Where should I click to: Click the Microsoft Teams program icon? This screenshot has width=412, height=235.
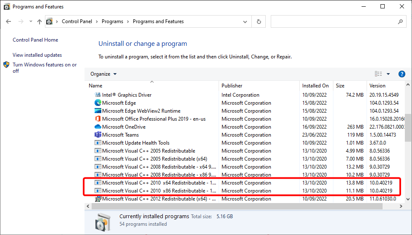pos(98,135)
